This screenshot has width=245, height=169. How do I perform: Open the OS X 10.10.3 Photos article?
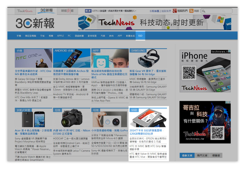coord(110,91)
